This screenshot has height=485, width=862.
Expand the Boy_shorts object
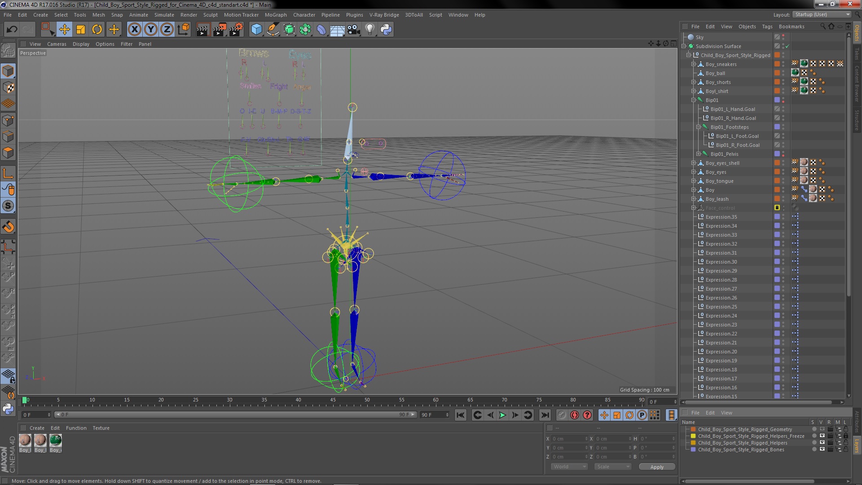(694, 82)
